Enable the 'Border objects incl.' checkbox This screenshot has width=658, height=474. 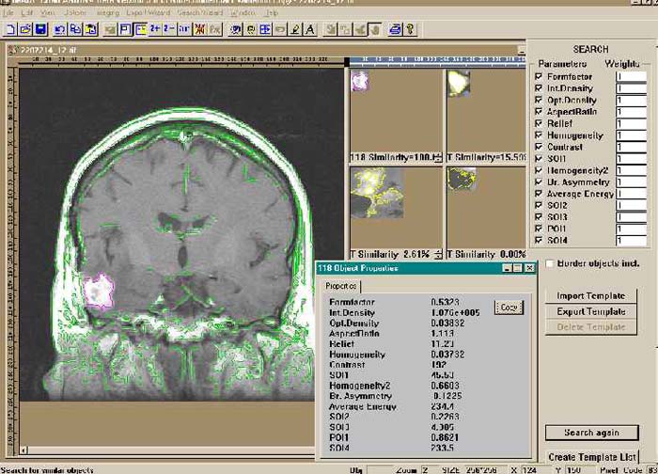pos(549,263)
